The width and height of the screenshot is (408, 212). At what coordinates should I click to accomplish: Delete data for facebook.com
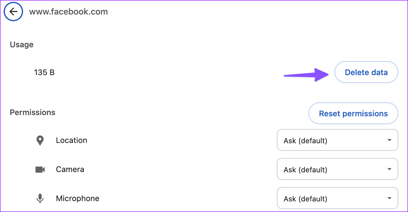(x=366, y=72)
